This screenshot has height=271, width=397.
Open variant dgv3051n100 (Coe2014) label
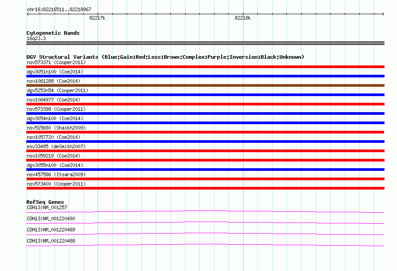click(x=55, y=72)
